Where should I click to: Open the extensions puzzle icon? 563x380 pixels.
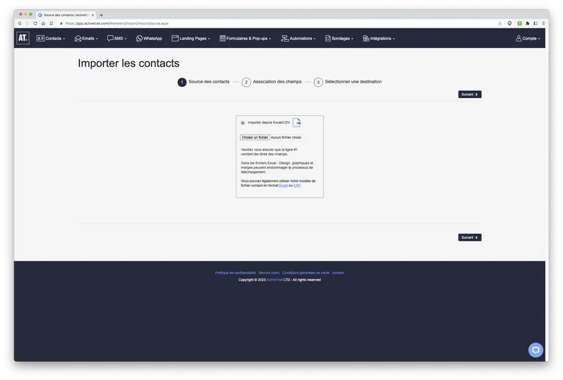pyautogui.click(x=527, y=23)
